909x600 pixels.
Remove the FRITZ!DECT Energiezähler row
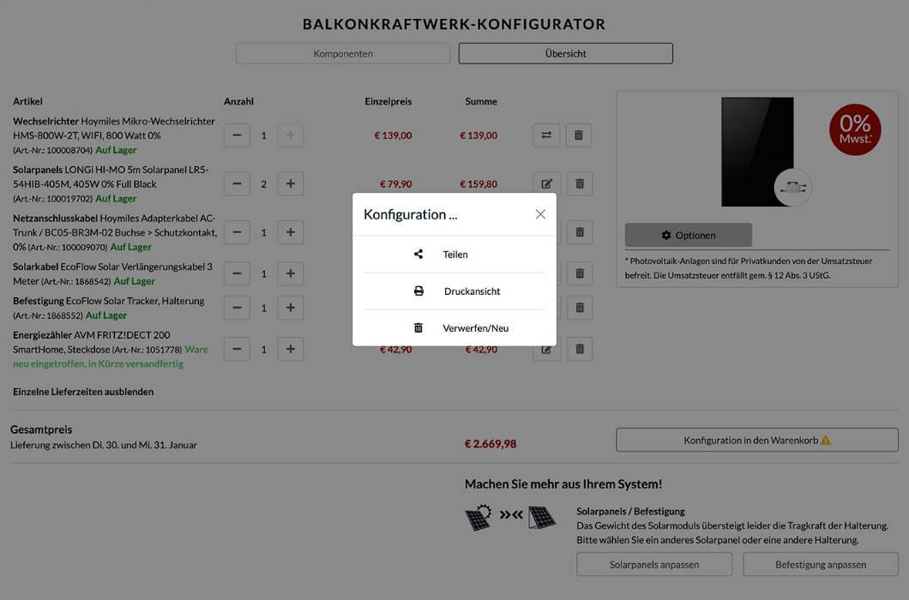coord(580,349)
